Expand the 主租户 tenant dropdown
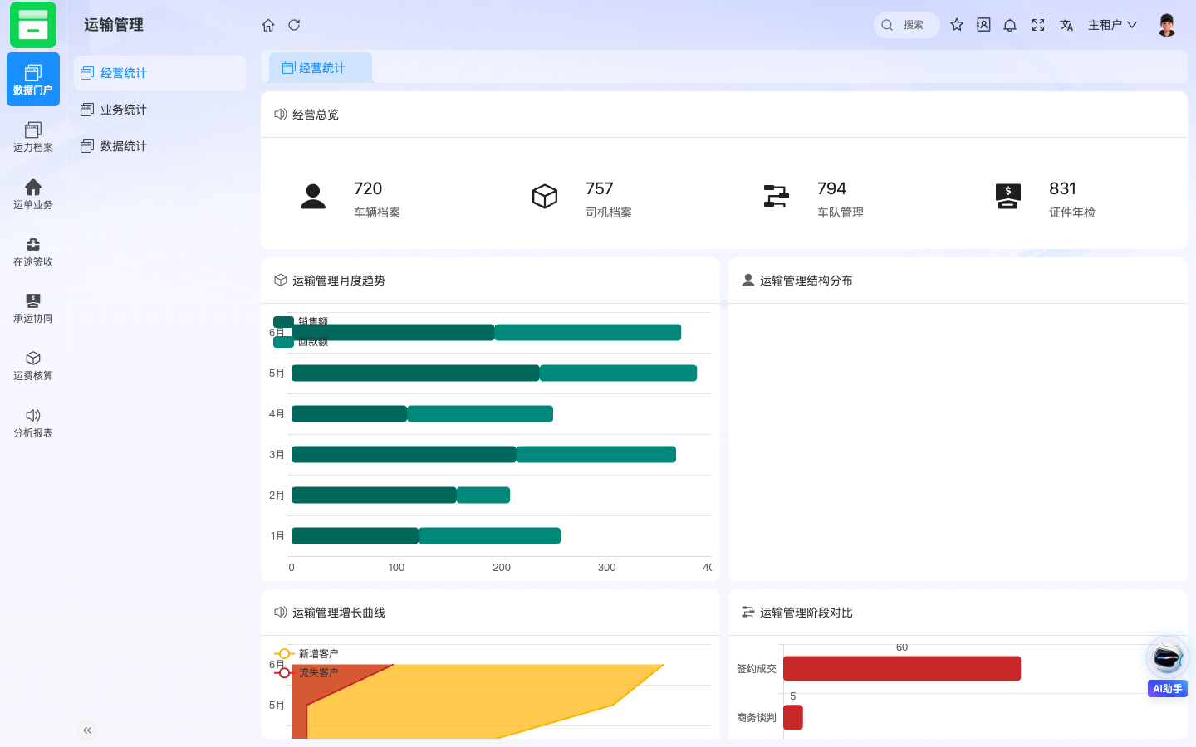 pyautogui.click(x=1112, y=25)
